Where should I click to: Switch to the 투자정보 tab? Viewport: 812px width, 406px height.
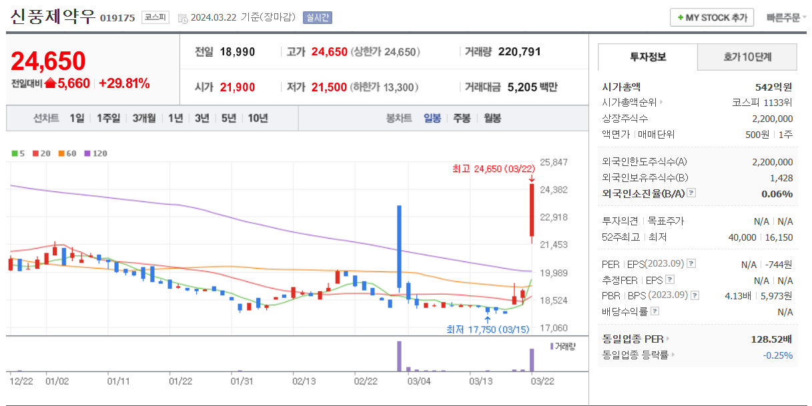point(648,57)
